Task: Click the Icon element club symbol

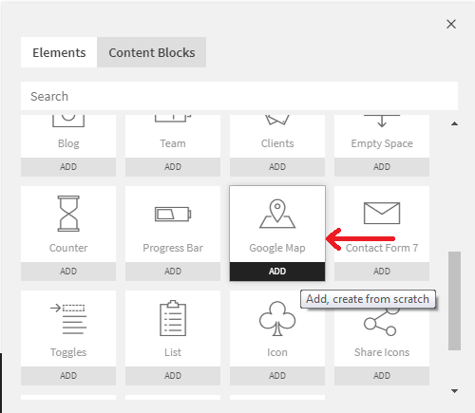Action: (277, 318)
